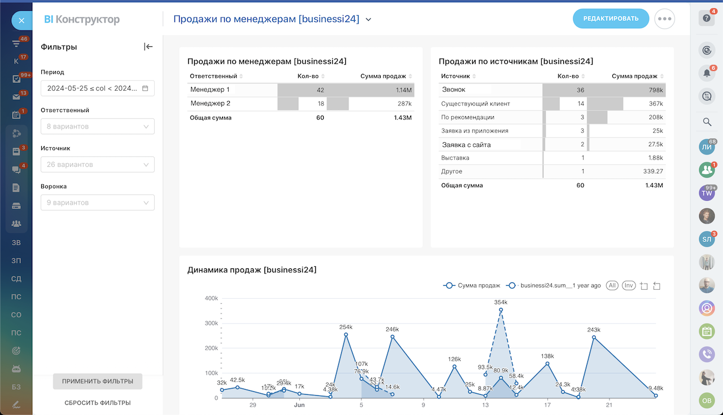Expand the Ответственный dropdown
Viewport: 723px width, 415px height.
pyautogui.click(x=98, y=126)
